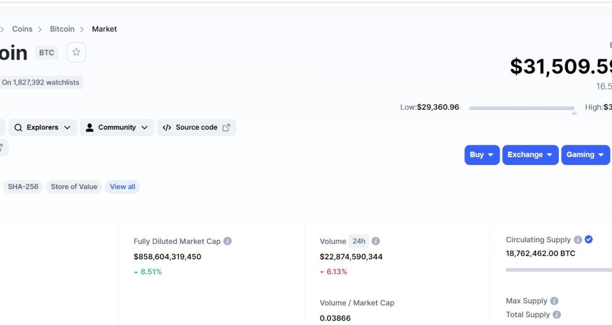Click the Market breadcrumb text
The height and width of the screenshot is (325, 612).
pos(104,29)
